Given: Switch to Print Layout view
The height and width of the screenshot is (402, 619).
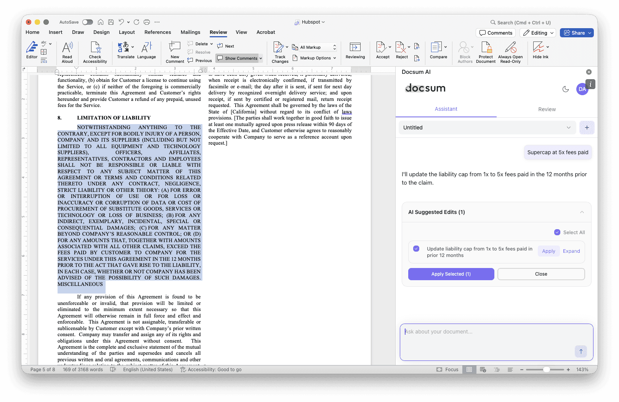Looking at the screenshot, I should click(x=469, y=370).
